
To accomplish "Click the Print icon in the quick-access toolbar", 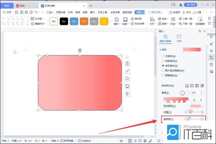I will click(x=26, y=12).
